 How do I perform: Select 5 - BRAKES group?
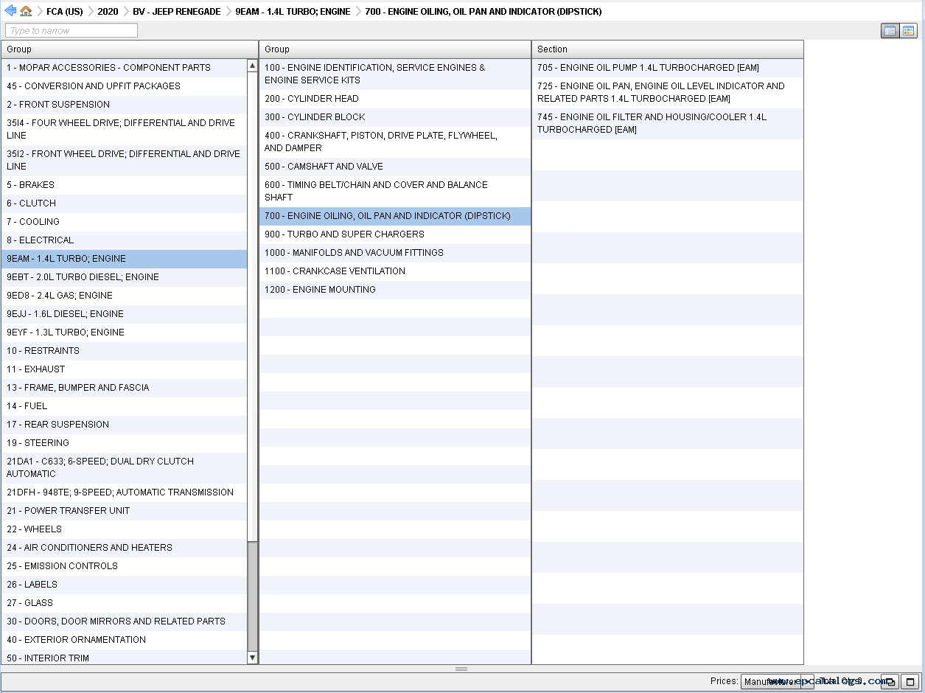click(124, 185)
